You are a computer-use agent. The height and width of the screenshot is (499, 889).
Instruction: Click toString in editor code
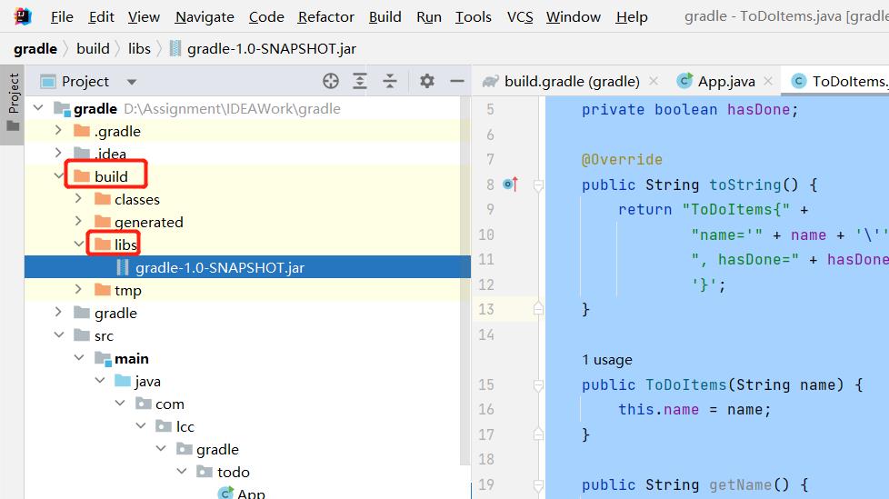pos(744,185)
